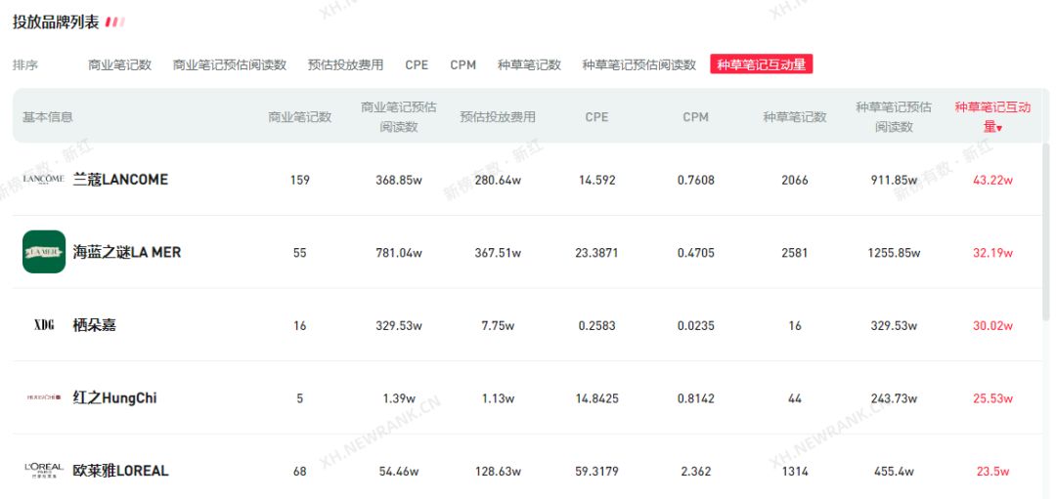Click LANCOME's 2066 note count
This screenshot has width=1056, height=499.
click(795, 181)
